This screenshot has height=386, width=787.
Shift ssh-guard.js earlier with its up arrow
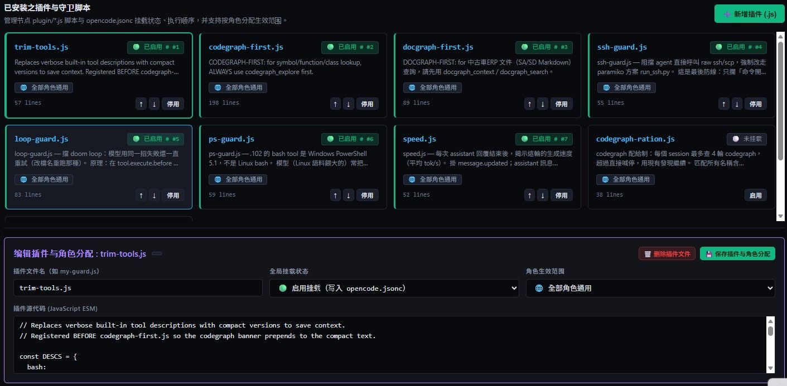pos(724,104)
